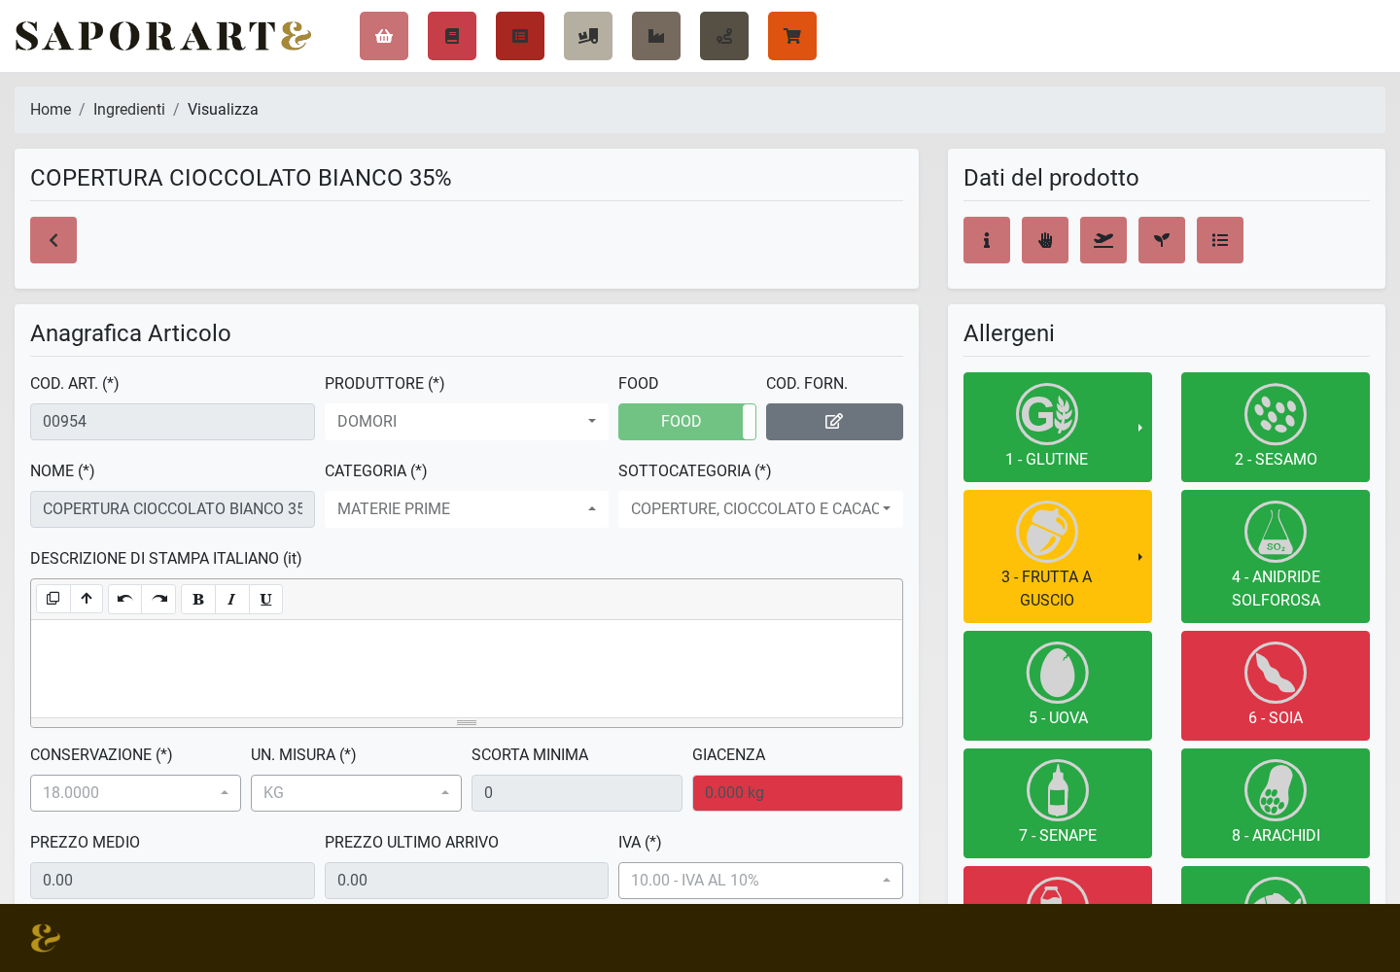The width and height of the screenshot is (1400, 972).
Task: Open the orange shopping cart module
Action: click(792, 36)
